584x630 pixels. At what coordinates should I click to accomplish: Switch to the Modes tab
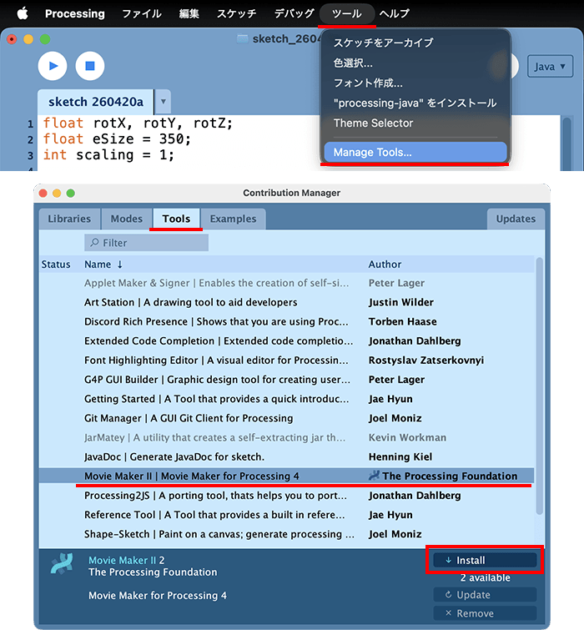[x=127, y=219]
